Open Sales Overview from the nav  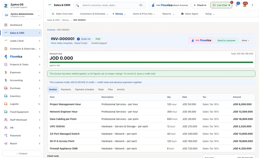[x=62, y=14]
